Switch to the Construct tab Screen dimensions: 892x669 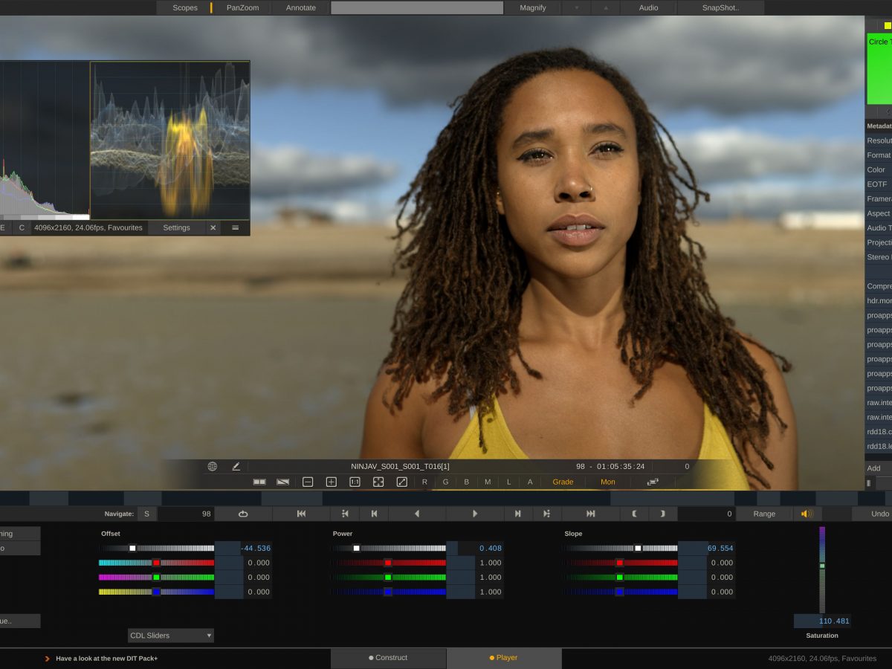(389, 657)
